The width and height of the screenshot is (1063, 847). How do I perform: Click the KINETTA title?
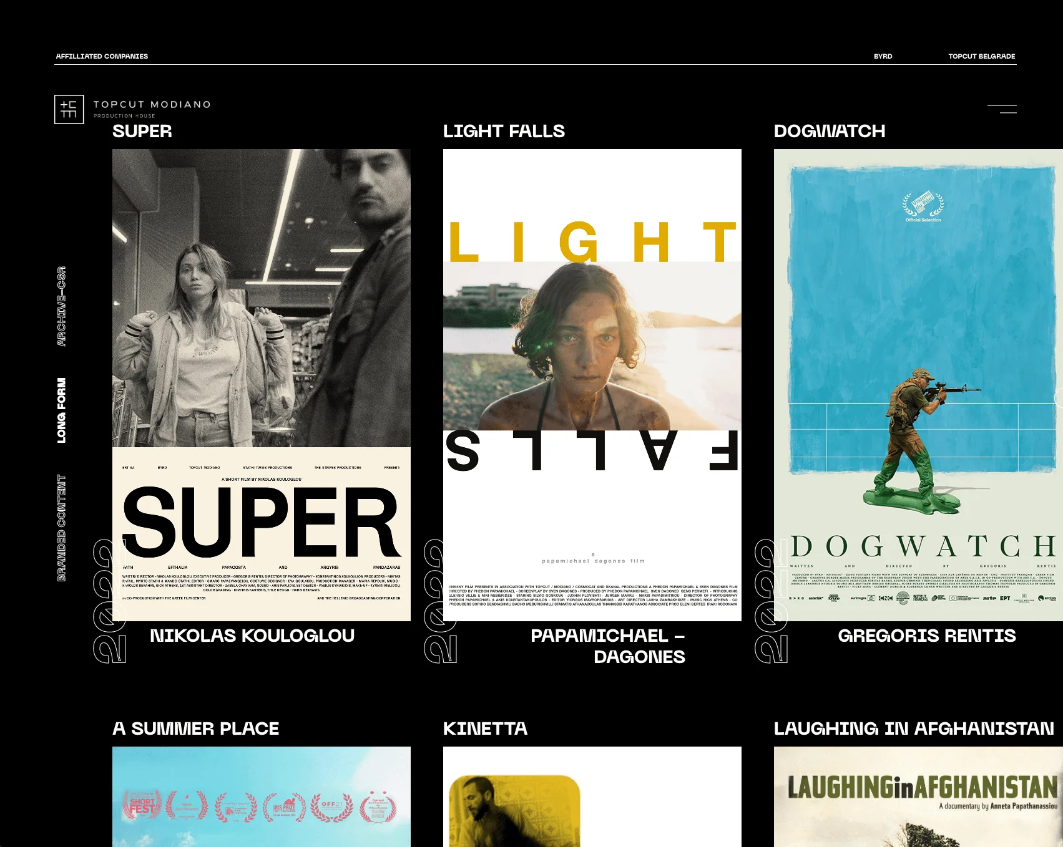[485, 728]
